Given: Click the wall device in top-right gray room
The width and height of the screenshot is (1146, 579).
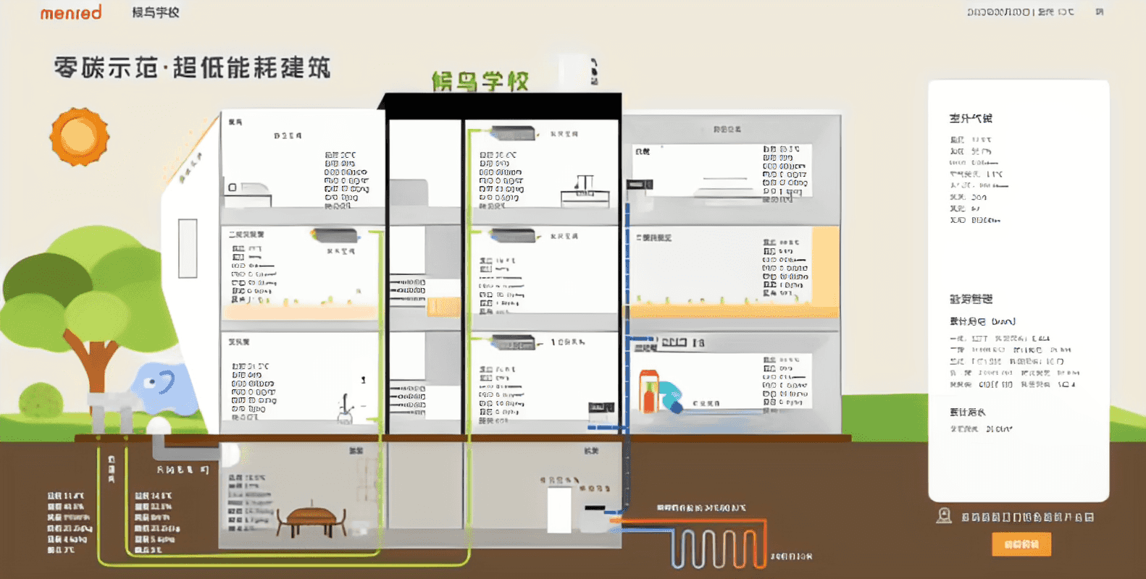Looking at the screenshot, I should (640, 185).
